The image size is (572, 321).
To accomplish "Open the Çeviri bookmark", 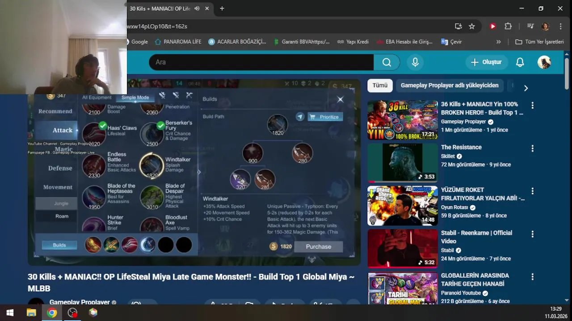I will click(451, 42).
